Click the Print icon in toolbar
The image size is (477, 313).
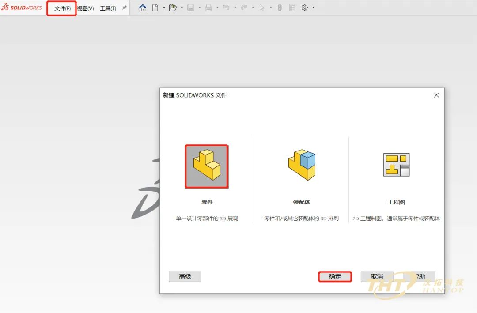(x=208, y=8)
